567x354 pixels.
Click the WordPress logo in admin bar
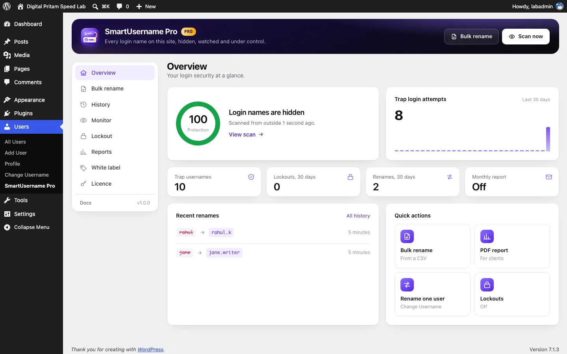[7, 6]
